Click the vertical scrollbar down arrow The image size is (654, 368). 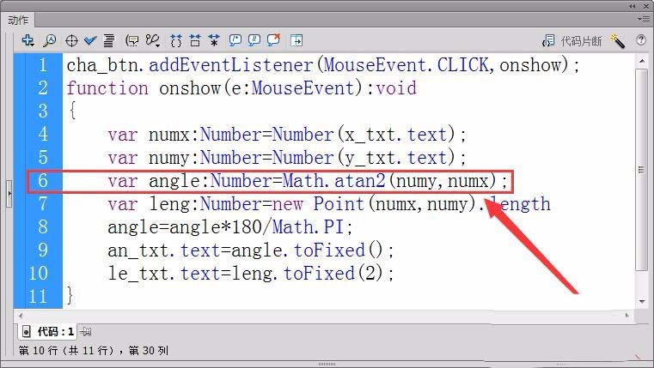641,301
